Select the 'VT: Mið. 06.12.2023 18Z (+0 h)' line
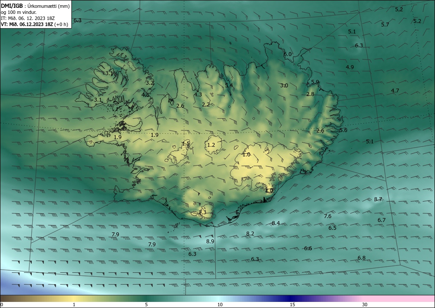This screenshot has width=435, height=308. (x=34, y=24)
